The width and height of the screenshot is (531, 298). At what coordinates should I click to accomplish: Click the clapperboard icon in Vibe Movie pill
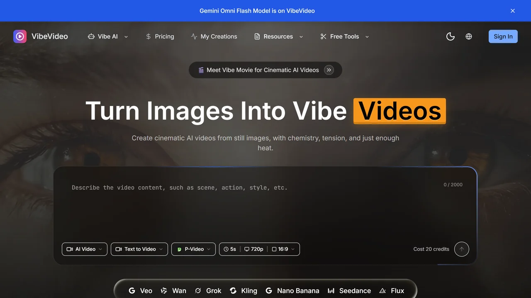point(201,70)
